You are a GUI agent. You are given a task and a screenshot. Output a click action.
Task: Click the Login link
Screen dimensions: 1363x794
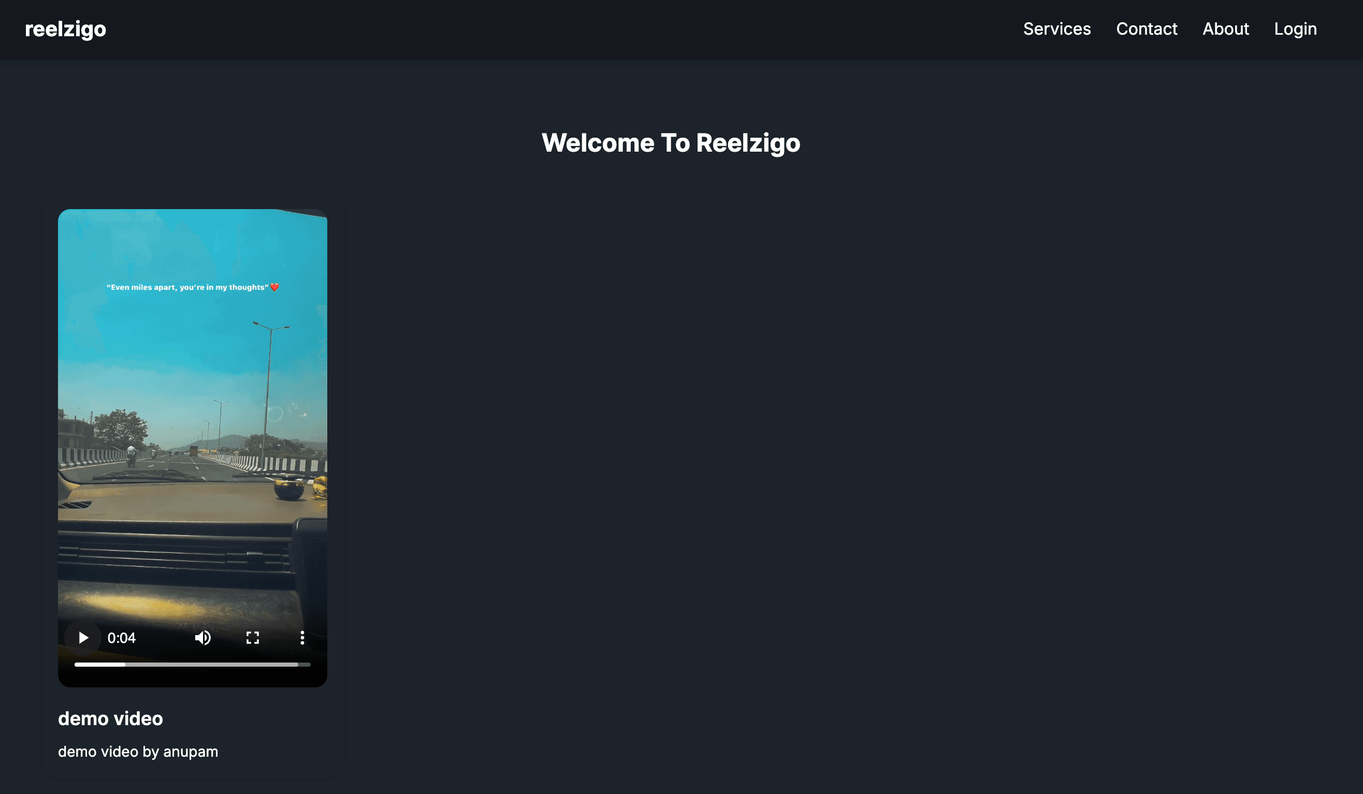pyautogui.click(x=1295, y=28)
